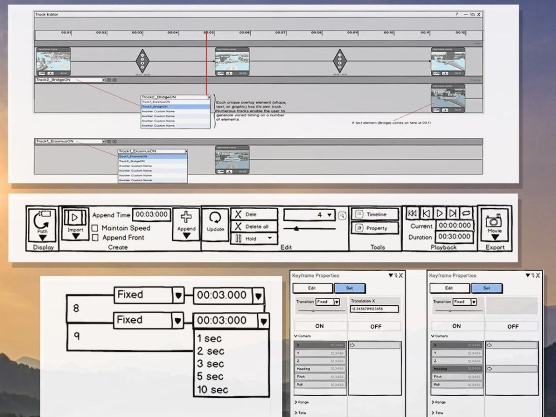Click arrow icon beside X in right panel
556x417 pixels.
489,345
